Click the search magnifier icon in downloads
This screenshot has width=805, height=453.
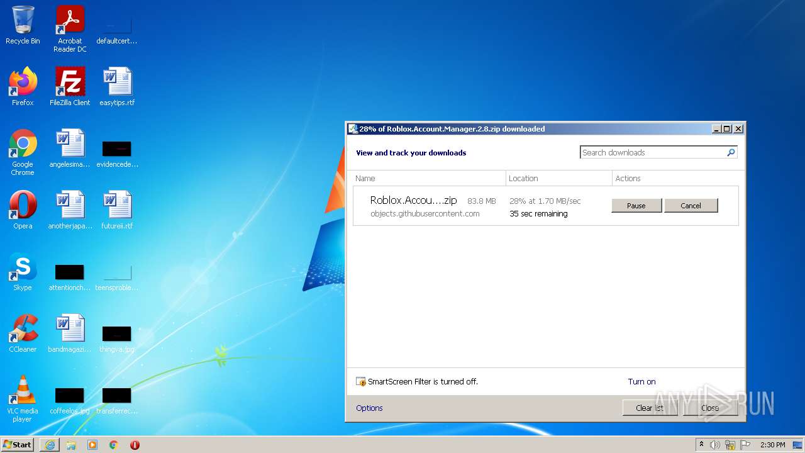coord(731,152)
